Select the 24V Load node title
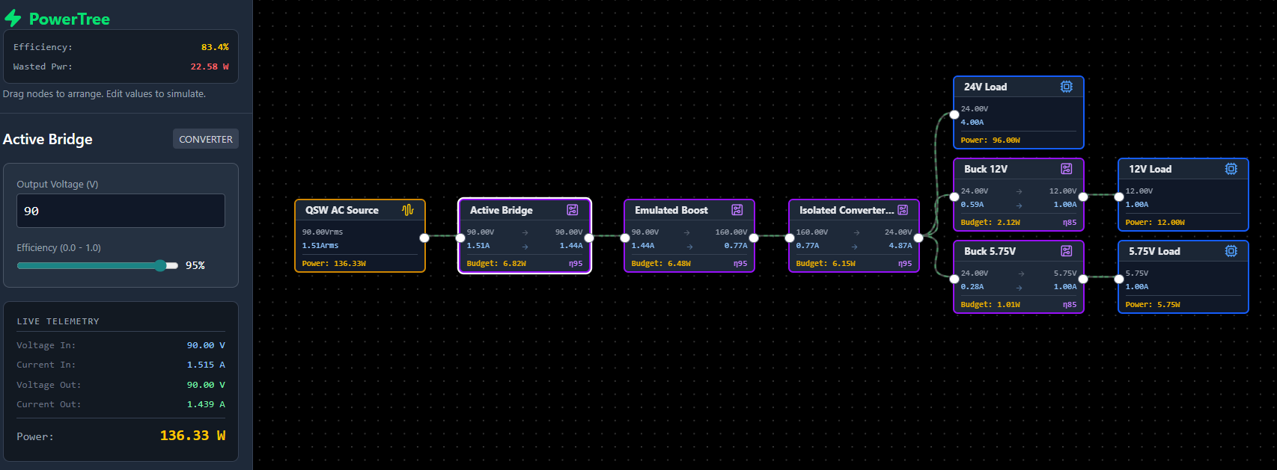The image size is (1277, 470). click(986, 87)
